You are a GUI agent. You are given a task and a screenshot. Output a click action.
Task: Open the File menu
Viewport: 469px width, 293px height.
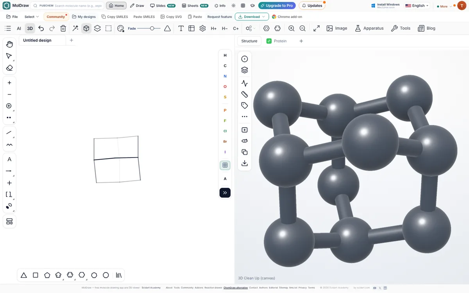coord(12,17)
